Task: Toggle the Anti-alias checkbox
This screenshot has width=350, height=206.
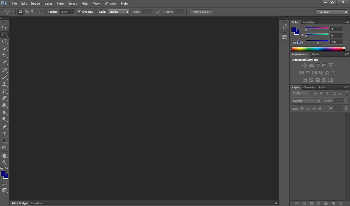Action: coord(79,12)
